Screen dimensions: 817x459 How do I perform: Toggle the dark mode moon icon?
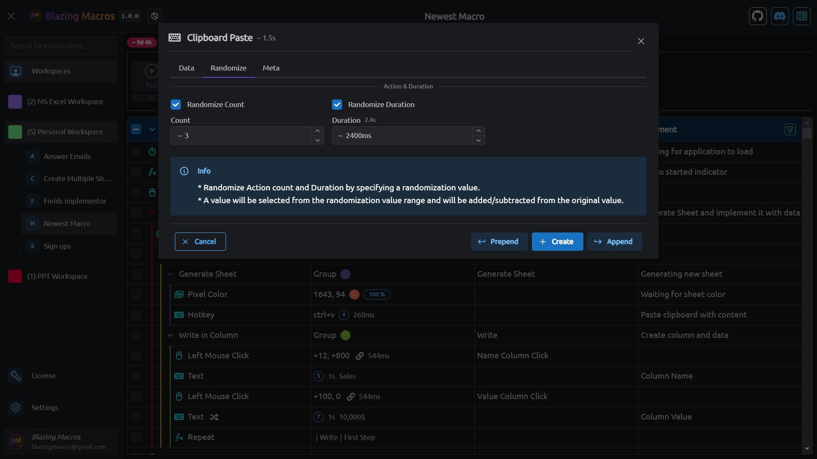[x=155, y=16]
